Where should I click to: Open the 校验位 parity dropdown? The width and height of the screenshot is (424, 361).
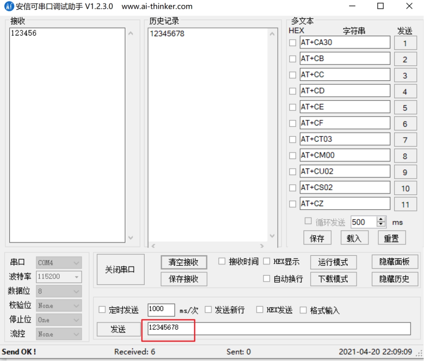pyautogui.click(x=59, y=306)
